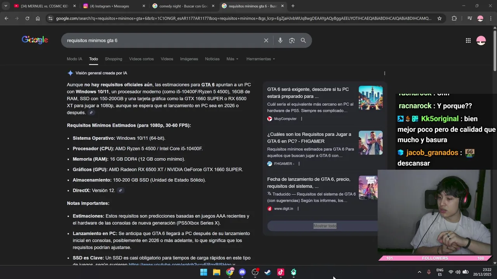Open the Chrome taskbar icon
This screenshot has height=279, width=497.
pos(229,272)
